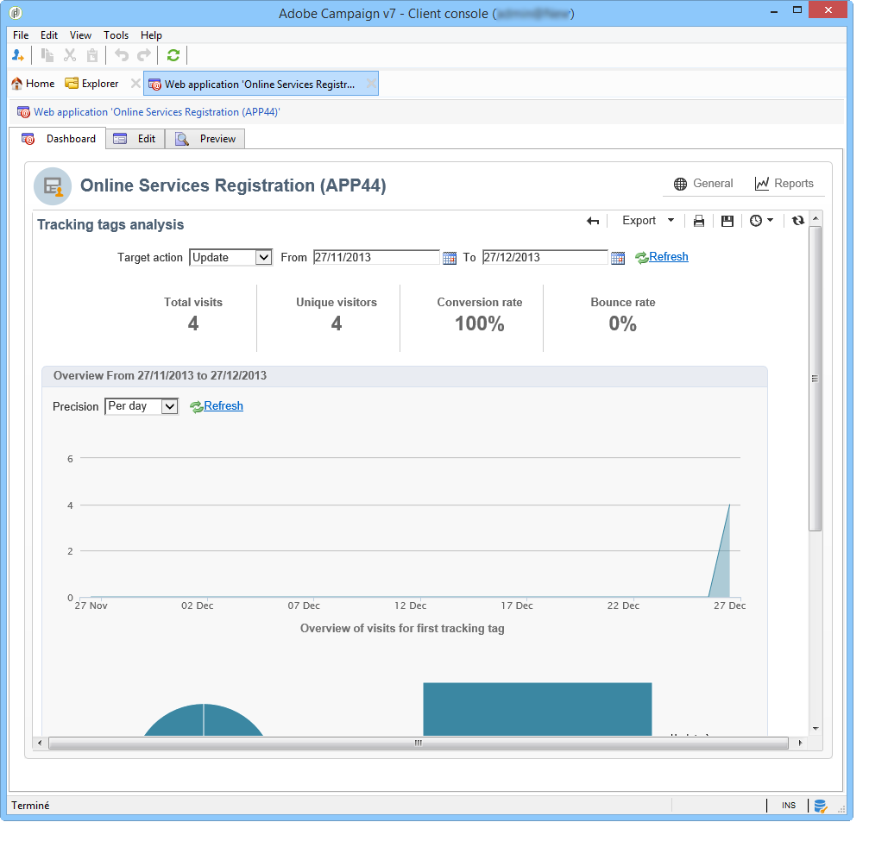
Task: Click the database status bar icon
Action: [821, 806]
